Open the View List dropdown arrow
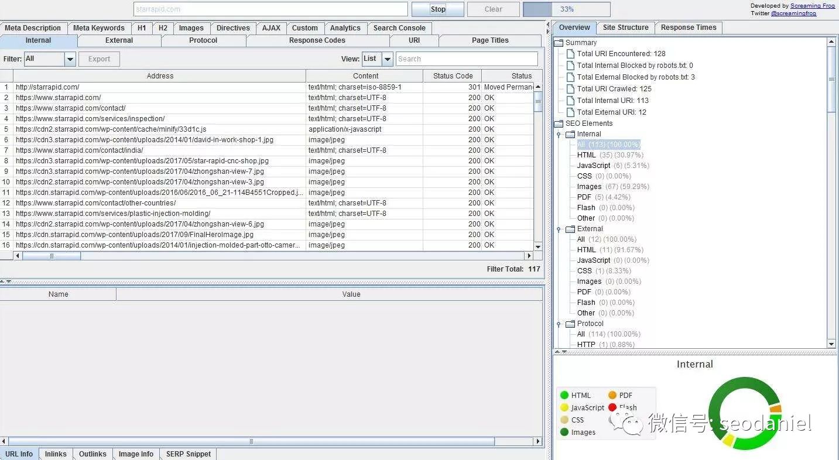This screenshot has height=460, width=839. [x=387, y=59]
